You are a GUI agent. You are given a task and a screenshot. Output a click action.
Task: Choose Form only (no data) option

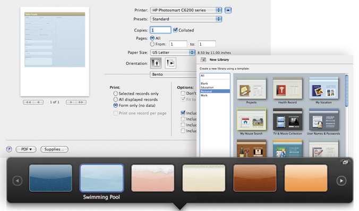[116, 105]
